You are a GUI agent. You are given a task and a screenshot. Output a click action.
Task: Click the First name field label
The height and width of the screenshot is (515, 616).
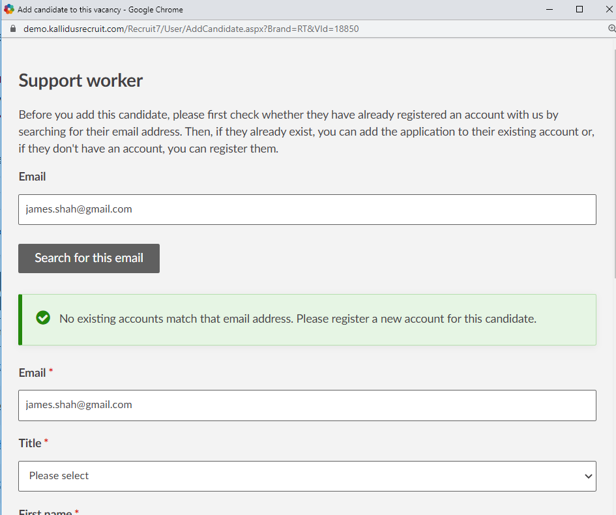coord(45,512)
